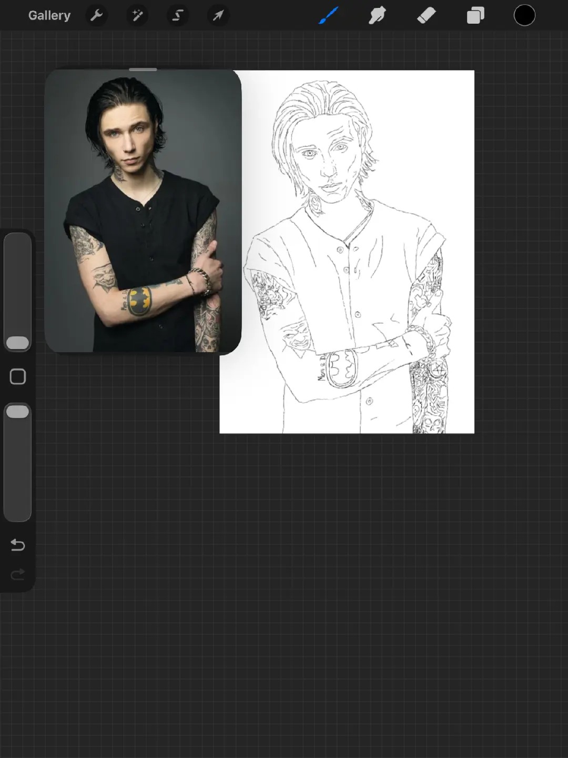Screen dimensions: 568x758
Task: Click the upper brush size slider track
Action: [17, 292]
